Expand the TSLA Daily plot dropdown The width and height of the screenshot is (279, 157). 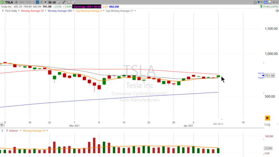[19, 11]
